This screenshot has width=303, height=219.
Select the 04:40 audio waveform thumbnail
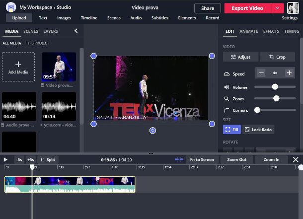tap(19, 106)
